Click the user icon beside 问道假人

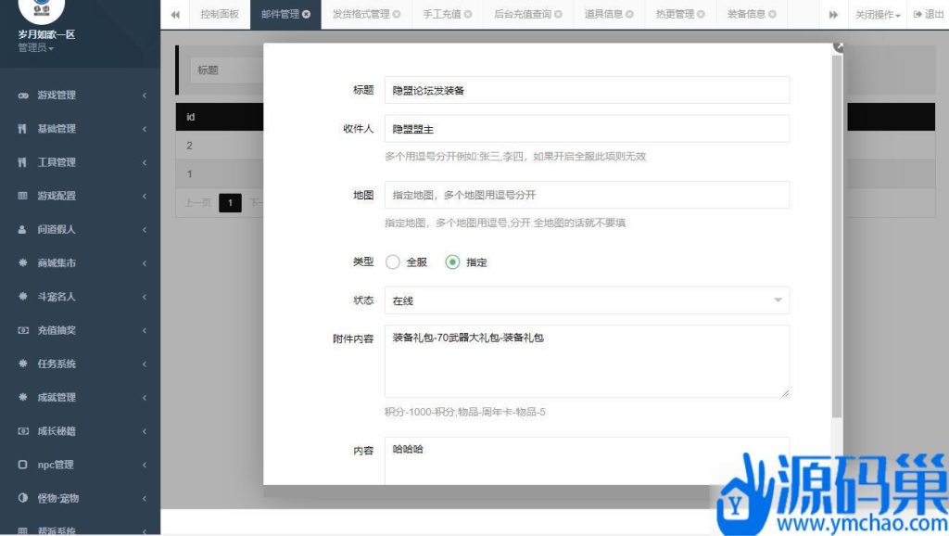tap(22, 230)
